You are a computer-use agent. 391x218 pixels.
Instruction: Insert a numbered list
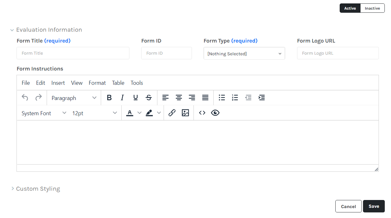(235, 98)
